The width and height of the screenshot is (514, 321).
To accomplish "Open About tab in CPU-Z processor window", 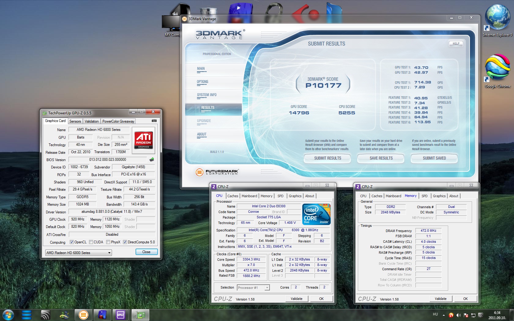I will click(x=310, y=196).
